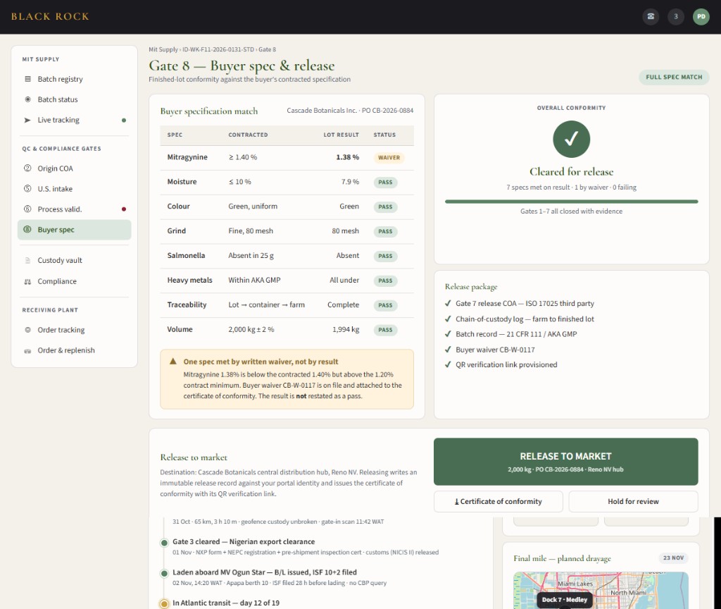Image resolution: width=721 pixels, height=609 pixels.
Task: Click the Final mile drayage map thumbnail
Action: tap(601, 590)
